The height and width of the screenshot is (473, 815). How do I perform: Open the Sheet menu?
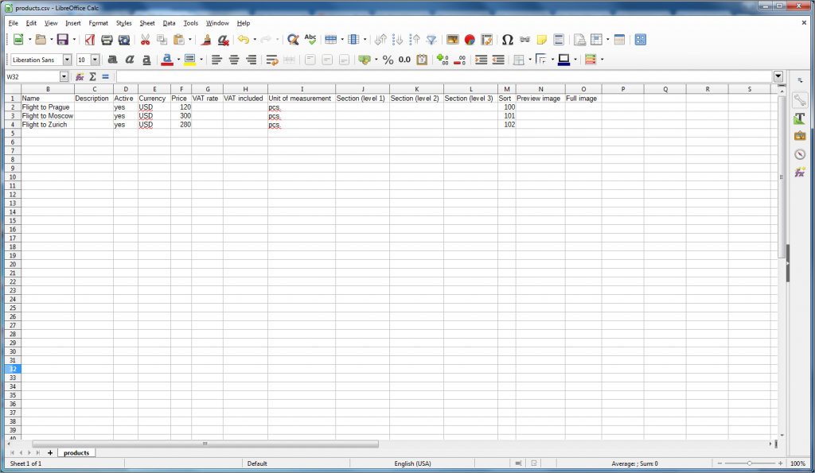[147, 23]
